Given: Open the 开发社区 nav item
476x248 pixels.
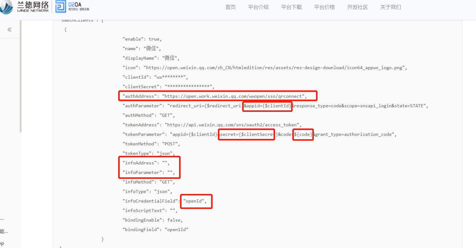Looking at the screenshot, I should pyautogui.click(x=358, y=7).
